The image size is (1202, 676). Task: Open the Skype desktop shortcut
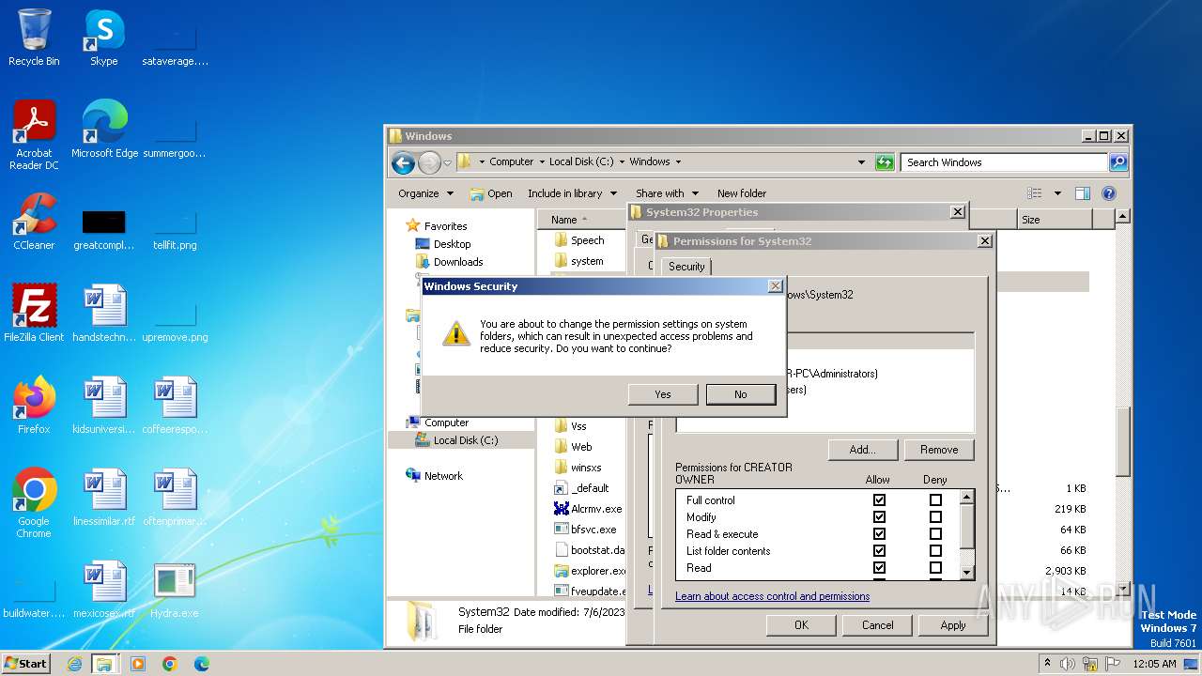tap(103, 38)
